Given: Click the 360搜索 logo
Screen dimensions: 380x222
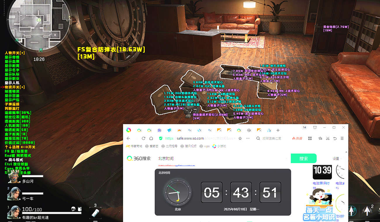Looking at the screenshot, I should tap(139, 158).
